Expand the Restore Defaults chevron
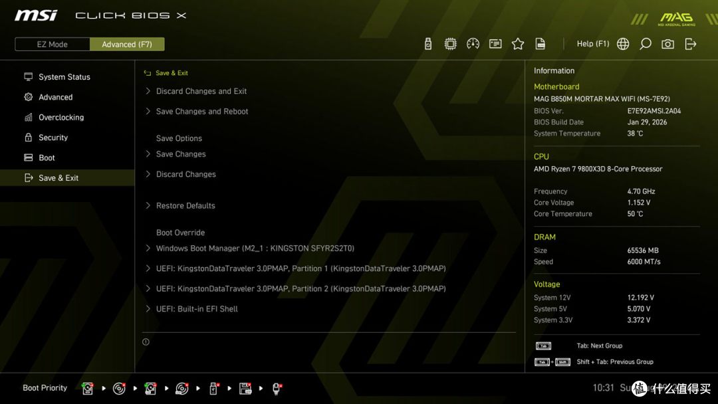This screenshot has width=718, height=404. 148,206
